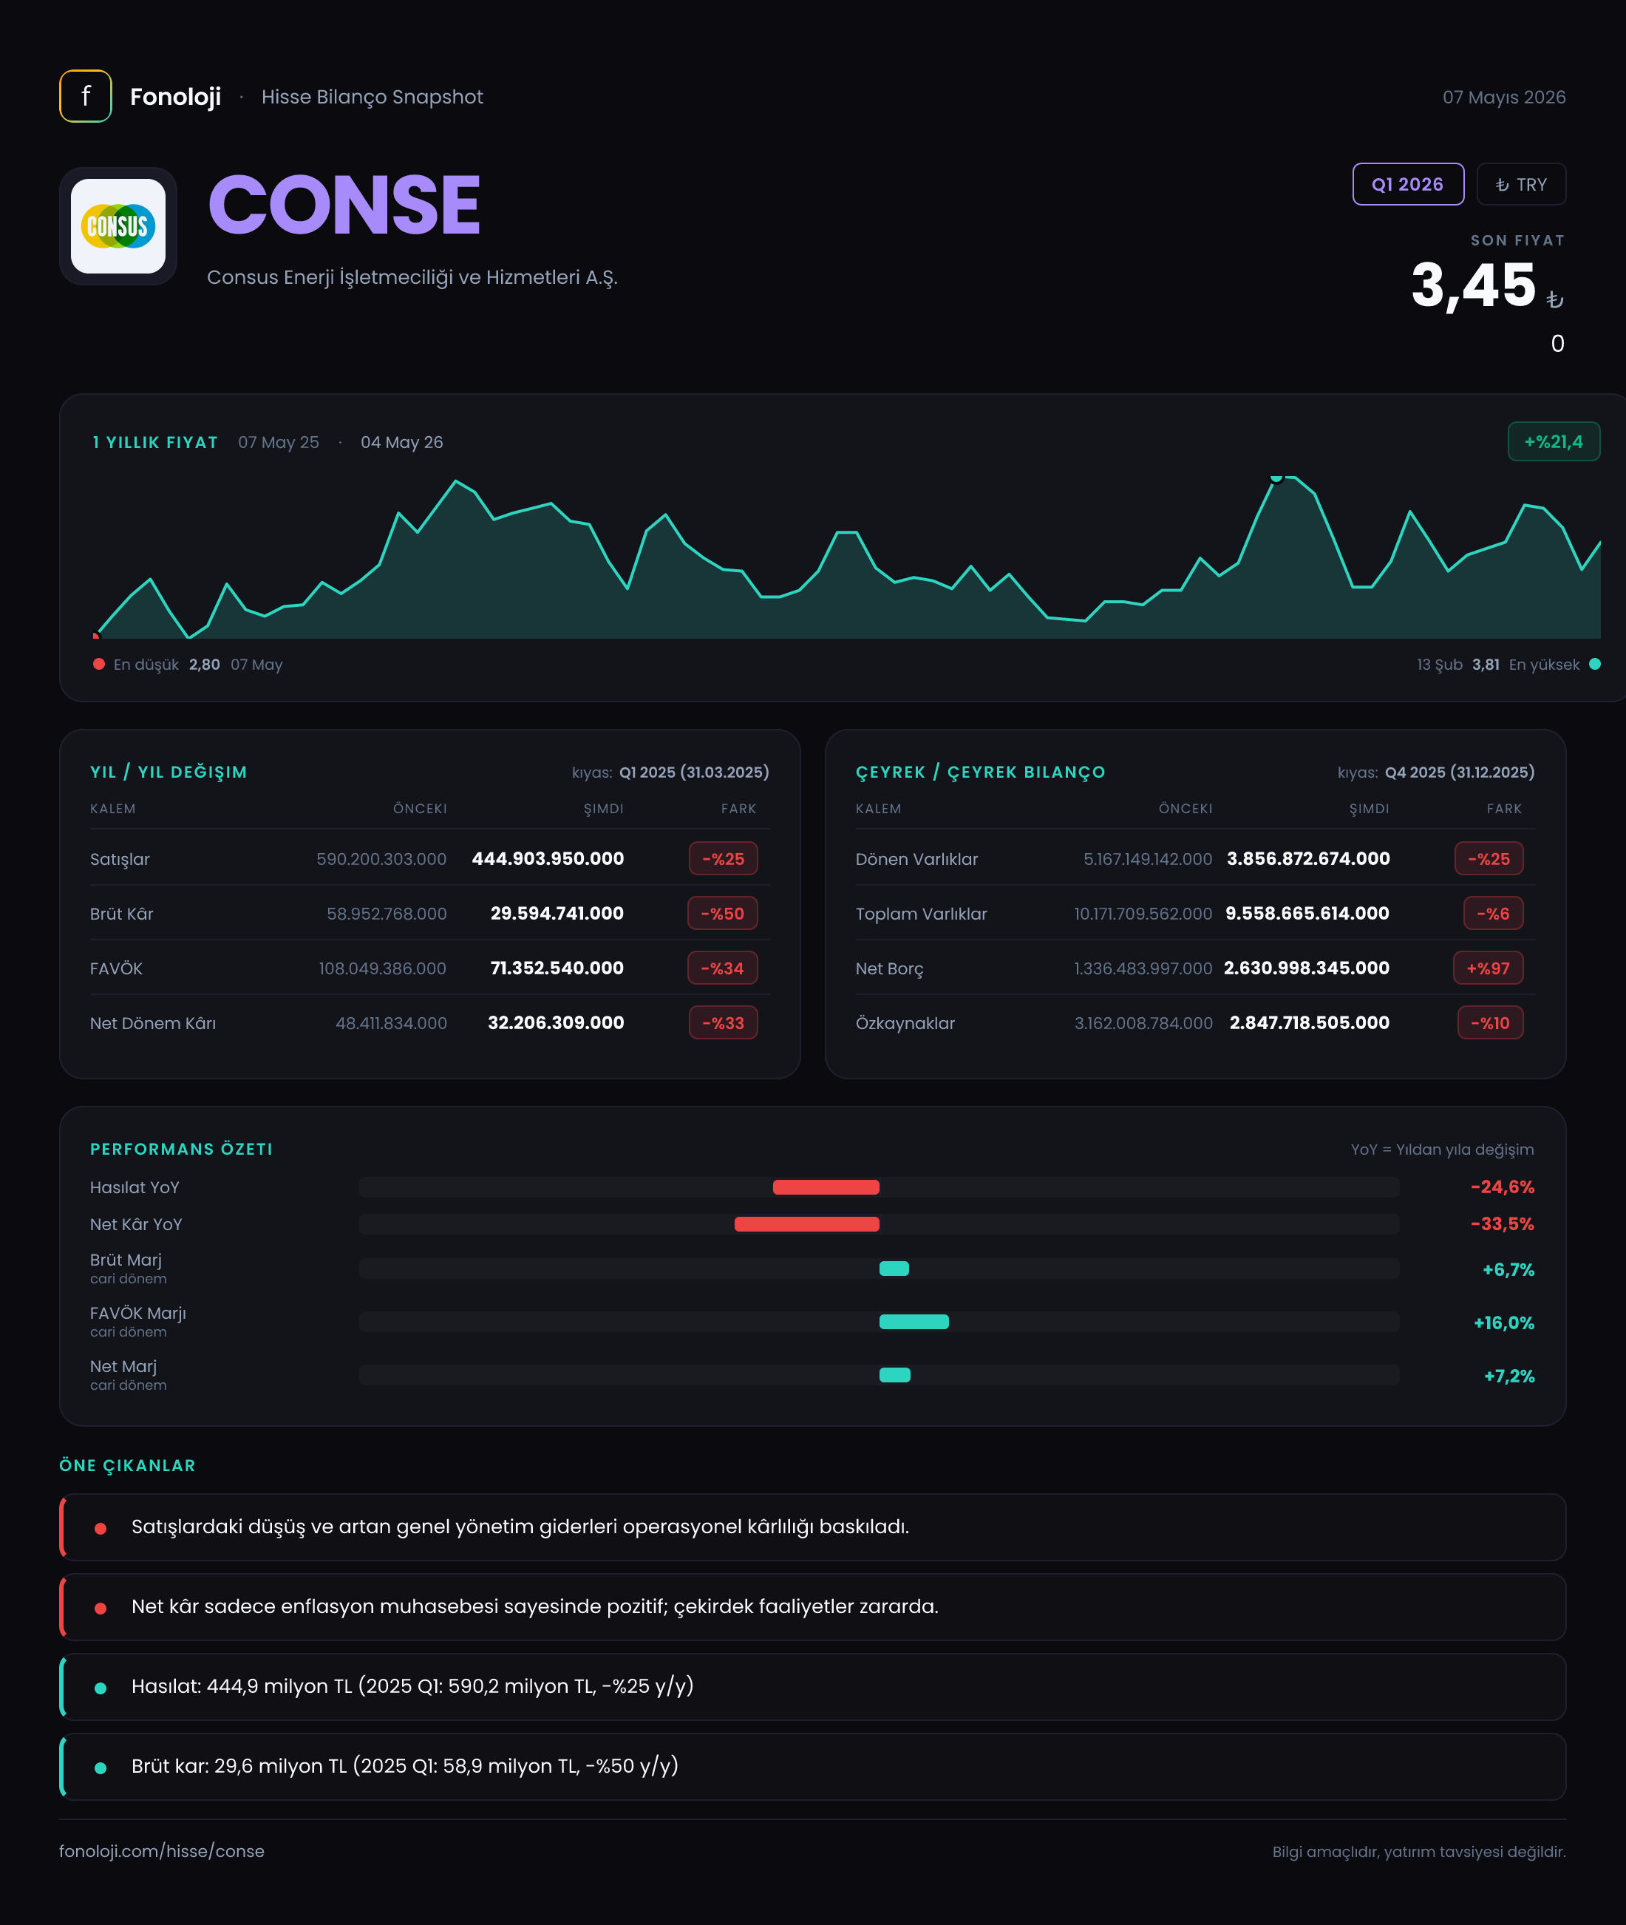Image resolution: width=1626 pixels, height=1925 pixels.
Task: Click Toplam Varlıklar -%6 badge
Action: (1493, 914)
